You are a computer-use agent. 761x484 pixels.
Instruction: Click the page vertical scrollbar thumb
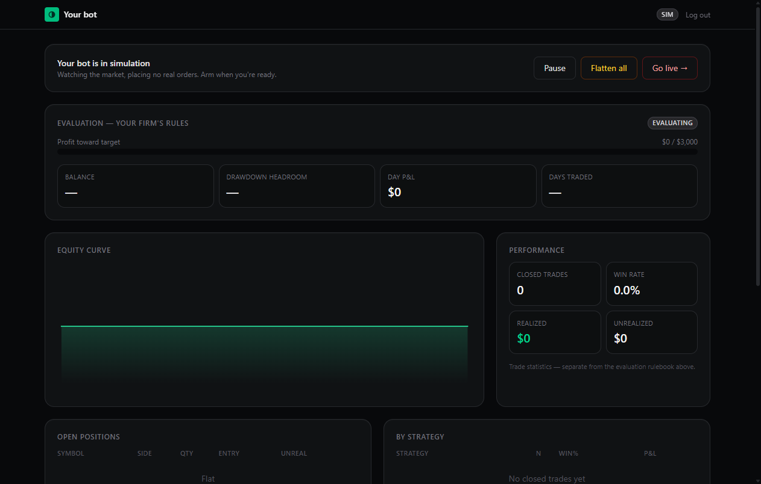(758, 146)
